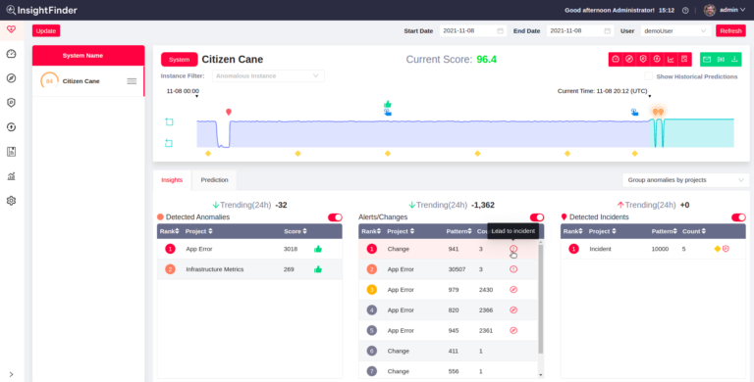Open the bar chart icon in the left sidebar
Image resolution: width=754 pixels, height=382 pixels.
click(11, 176)
